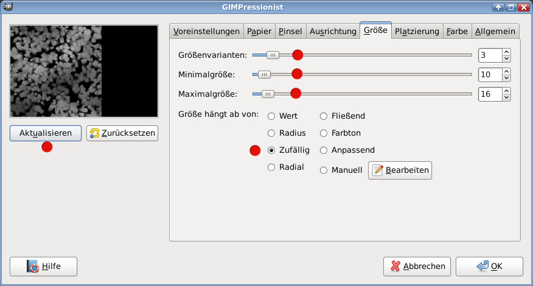
Task: Click the Maximalgröße slider handle
Action: [x=268, y=94]
